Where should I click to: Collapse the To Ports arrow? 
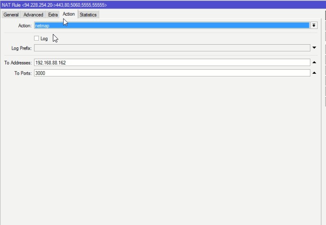tap(314, 73)
